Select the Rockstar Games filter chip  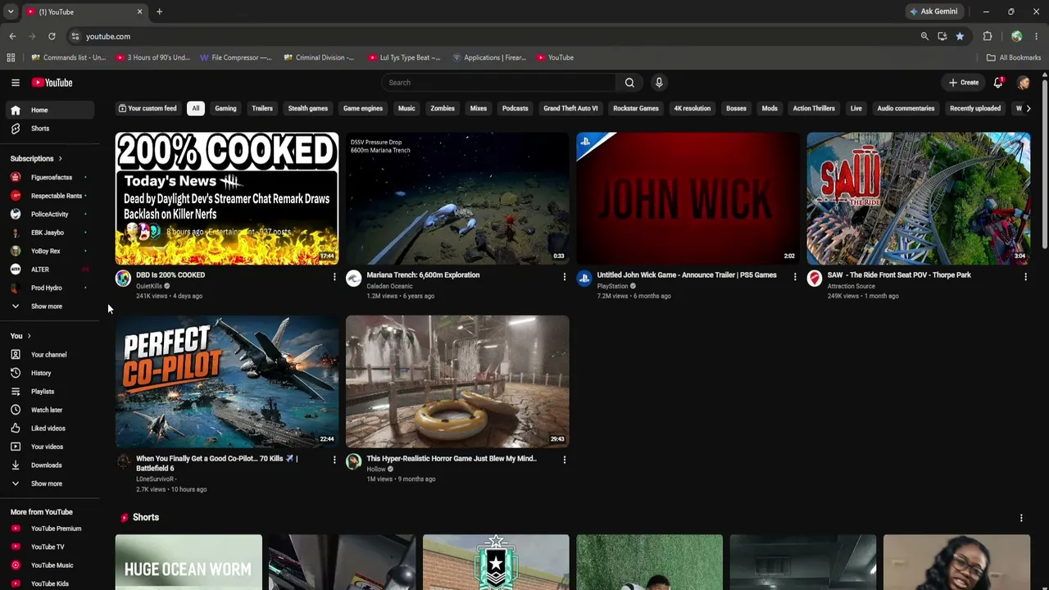coord(636,108)
